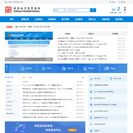133x133 pixels.
Task: Click the bar chart icon row in right panel
Action: (108, 92)
